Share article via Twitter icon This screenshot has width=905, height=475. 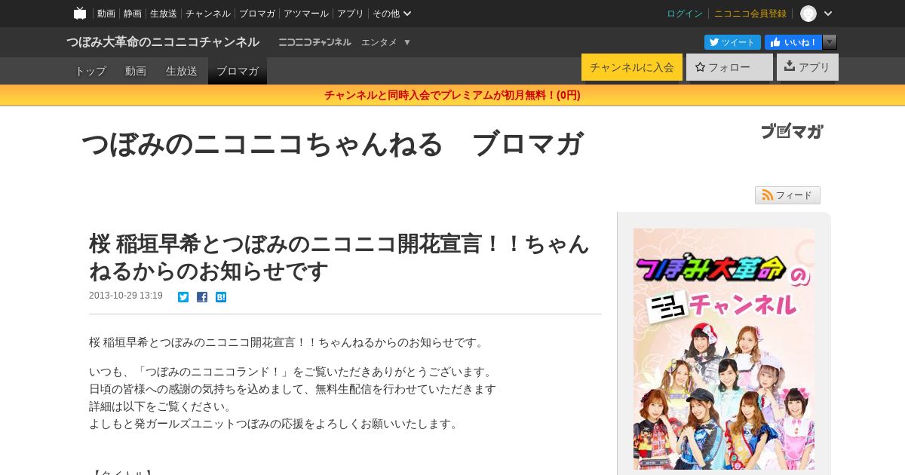[x=183, y=297]
